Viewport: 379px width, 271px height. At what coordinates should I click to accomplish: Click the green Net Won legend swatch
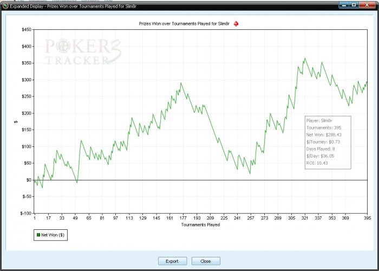38,235
